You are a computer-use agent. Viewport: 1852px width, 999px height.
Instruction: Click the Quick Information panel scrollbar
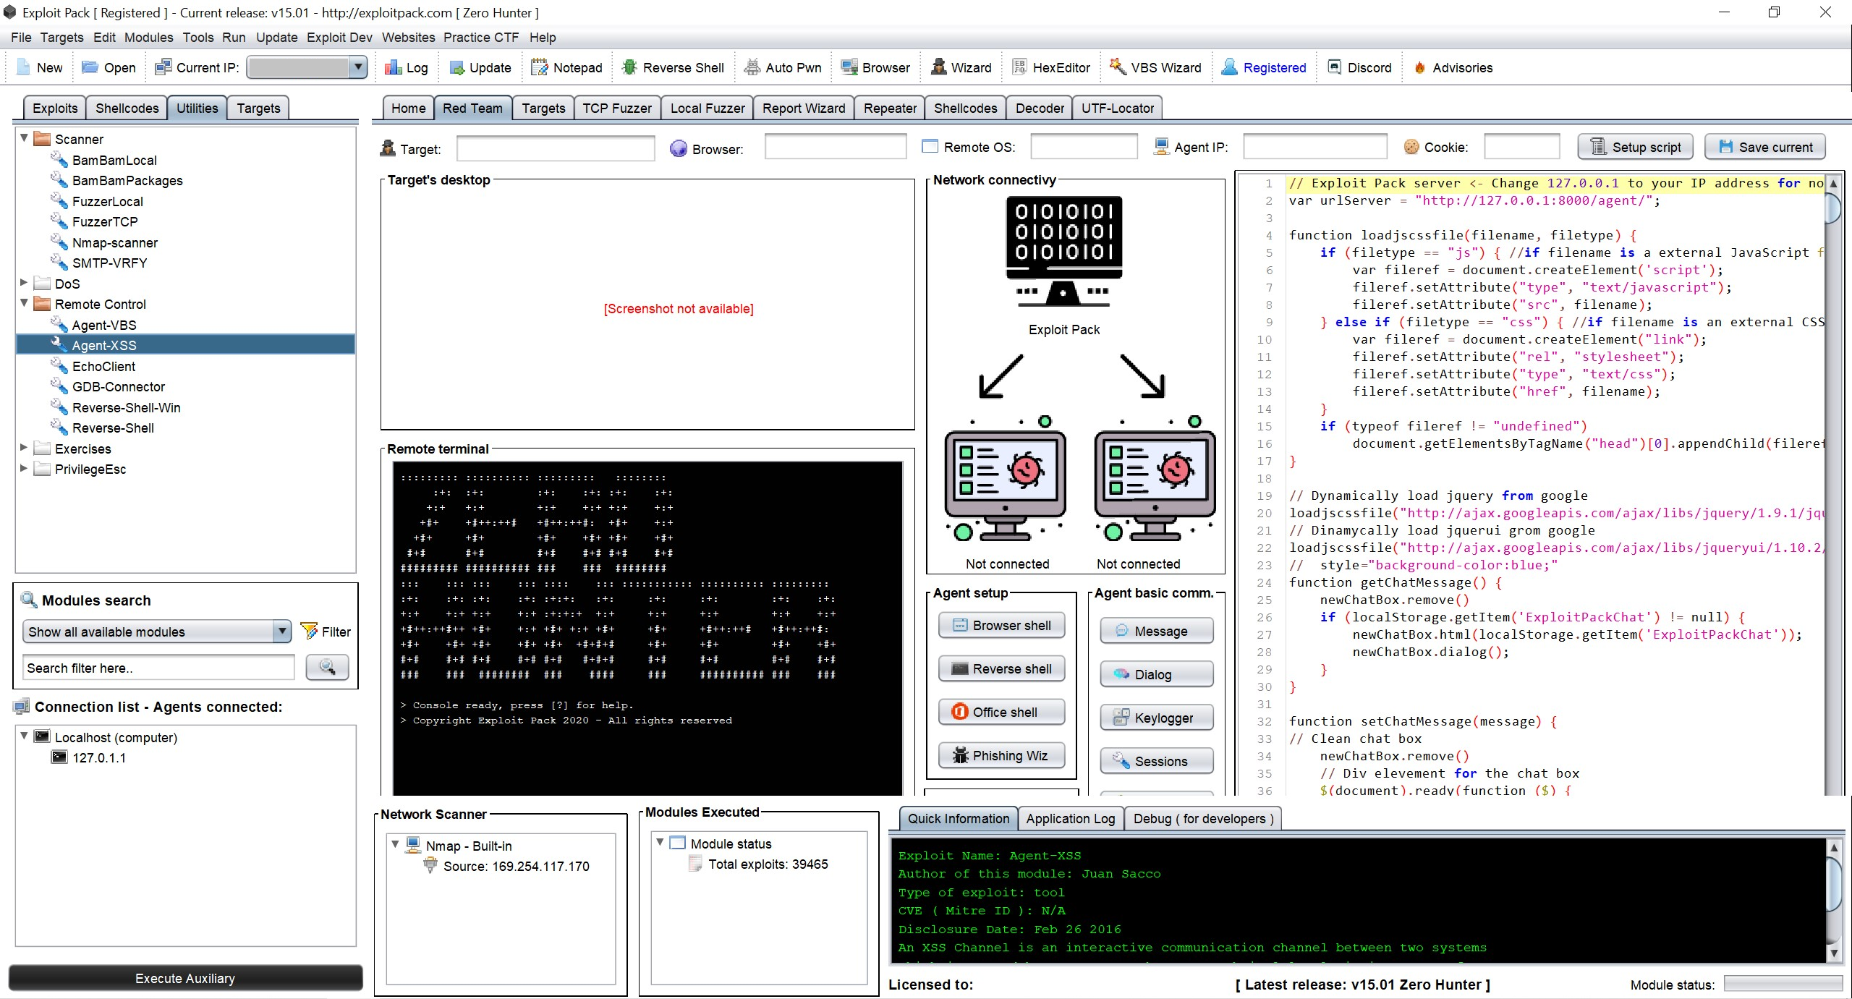click(1834, 900)
